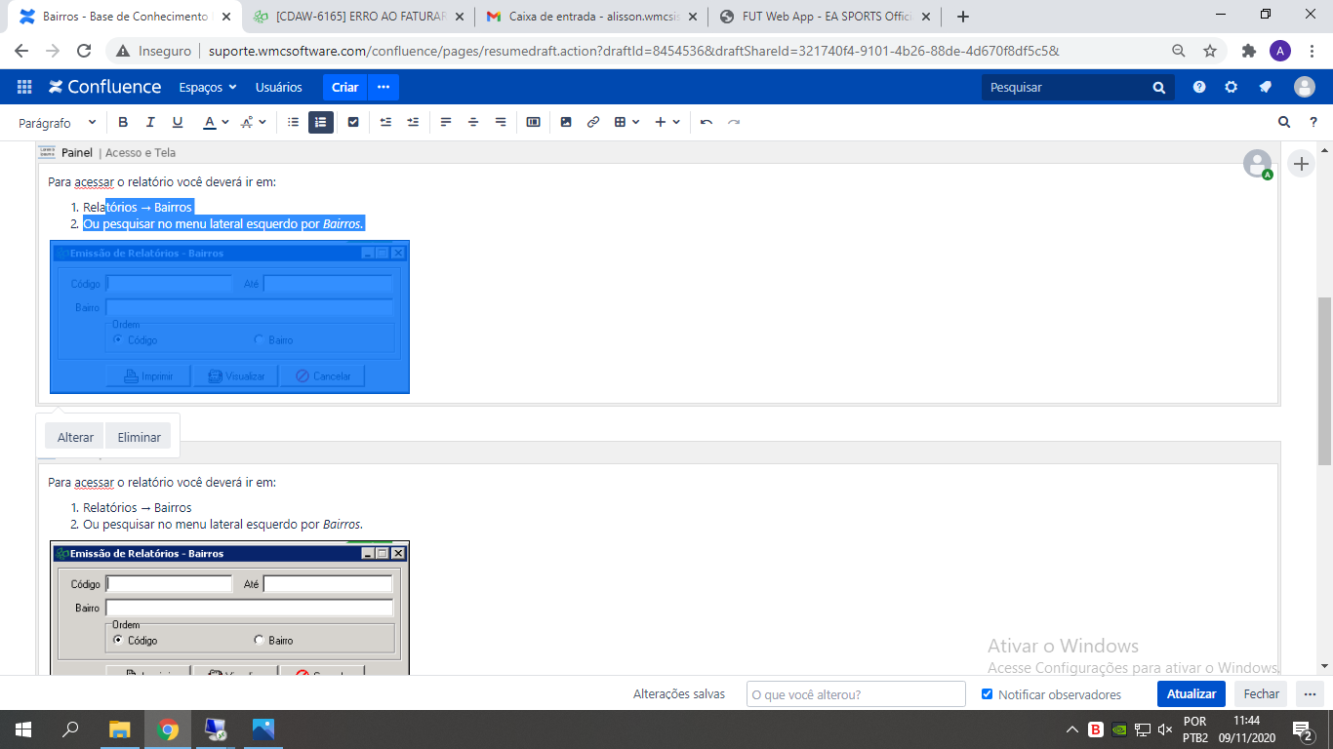Click the undo arrow

click(x=707, y=122)
